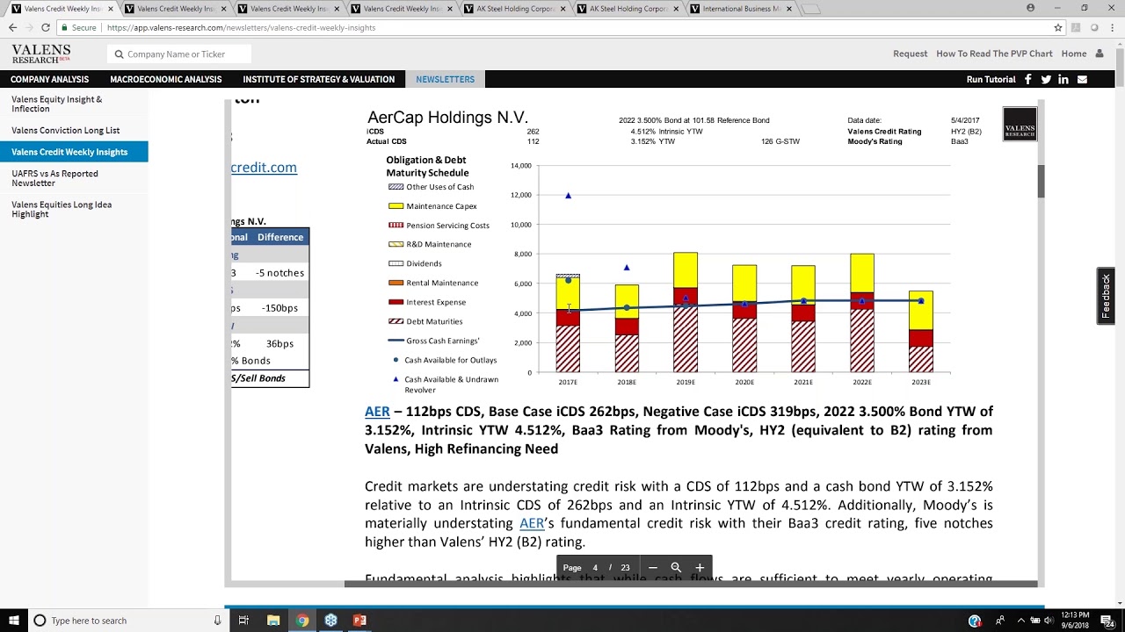1125x632 pixels.
Task: Click the orange Rental Maintenance legend swatch
Action: click(396, 283)
